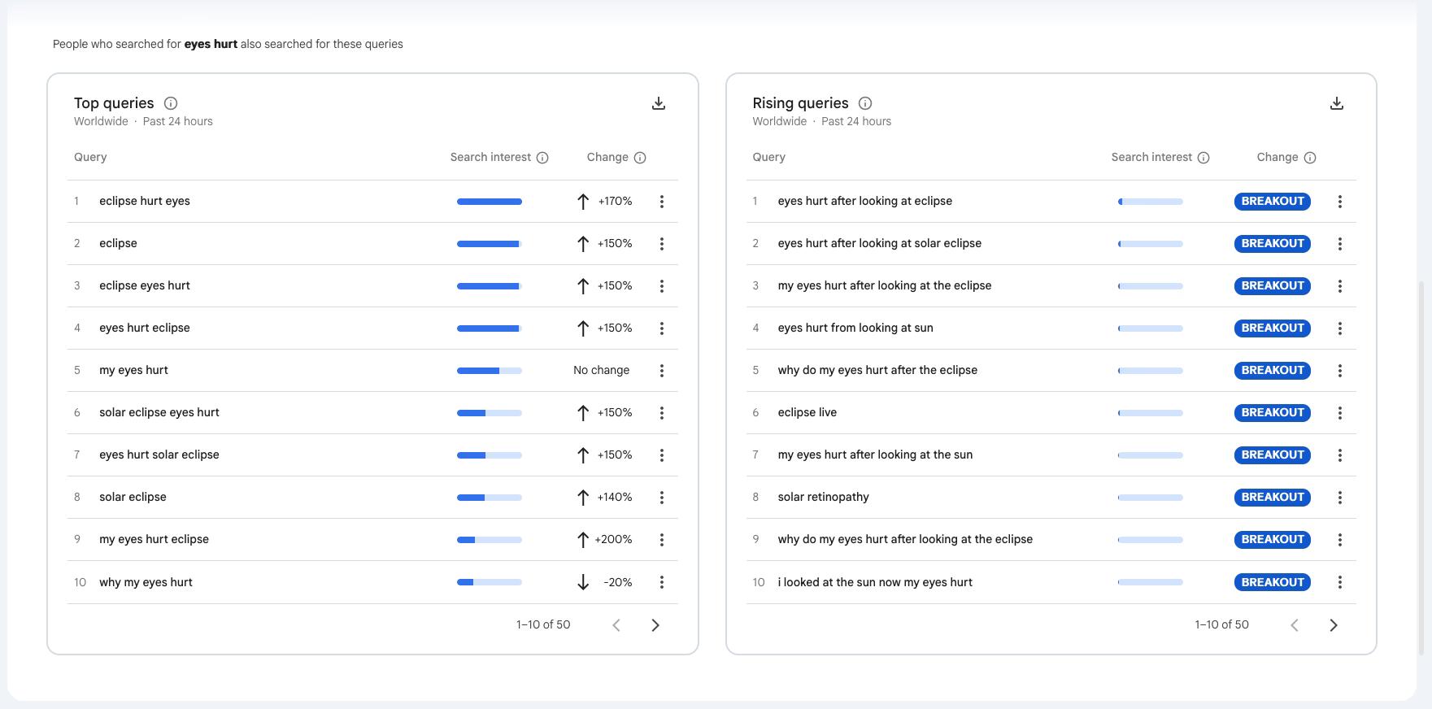Open the 'eyes hurt solar eclipse' query

[x=159, y=455]
